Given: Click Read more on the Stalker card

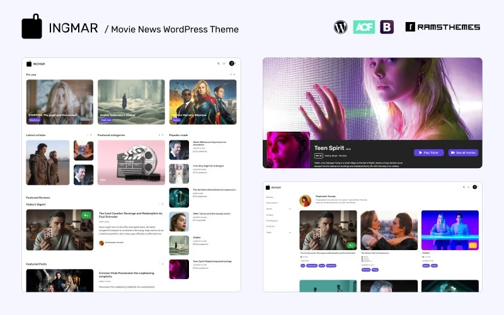Looking at the screenshot, I should (106, 120).
